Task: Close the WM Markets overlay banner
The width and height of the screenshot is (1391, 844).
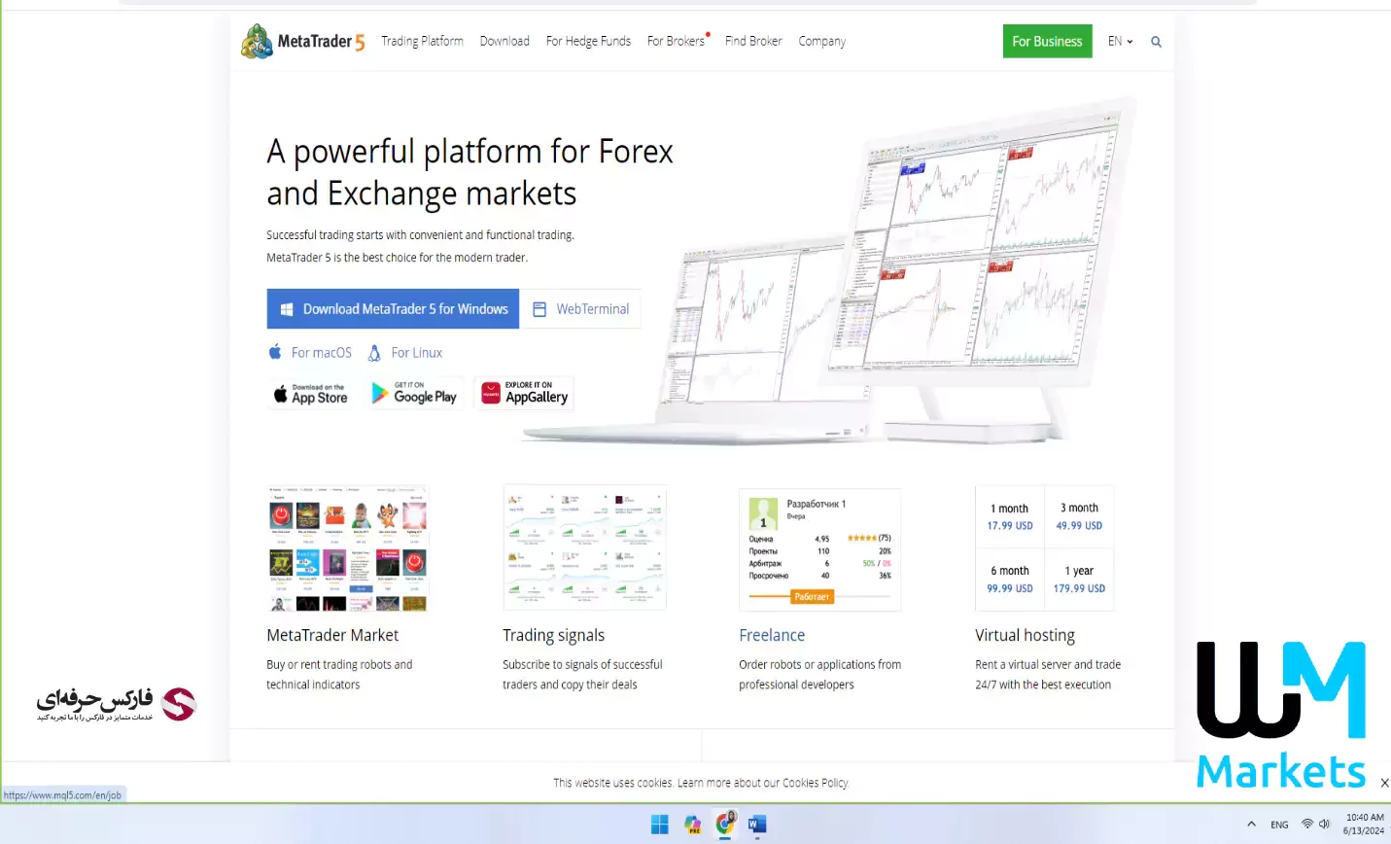Action: [1384, 783]
